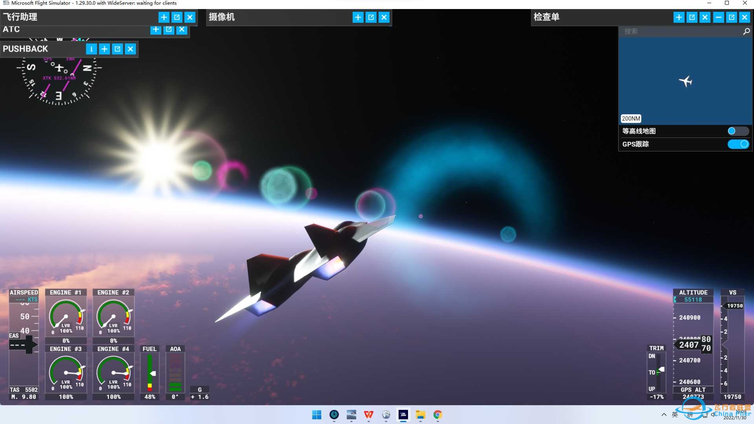This screenshot has height=424, width=754.
Task: Expand the 飞行助理 panel with its plus icon
Action: (x=164, y=17)
